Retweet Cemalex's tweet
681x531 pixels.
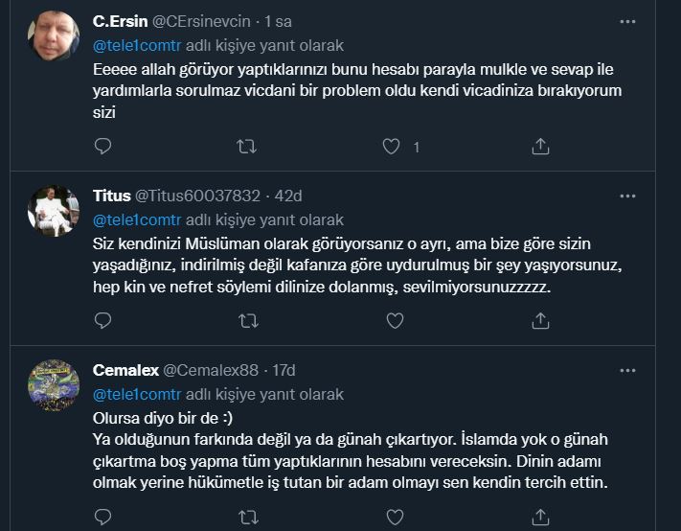[246, 518]
